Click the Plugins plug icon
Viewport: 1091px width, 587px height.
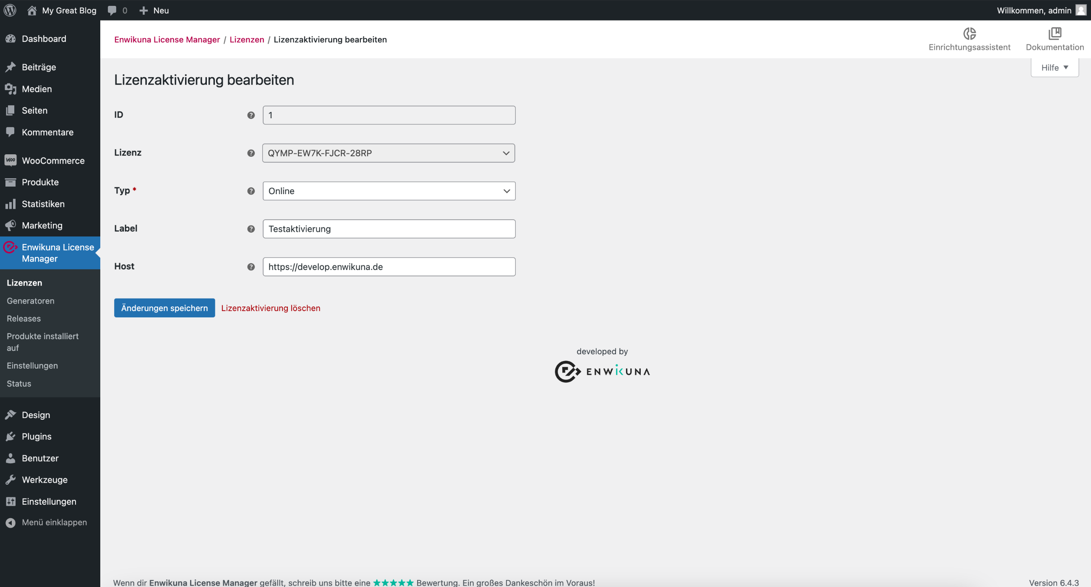pos(10,437)
